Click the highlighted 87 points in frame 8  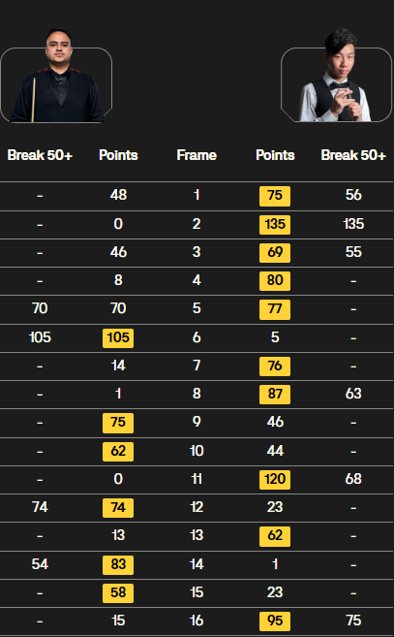pos(275,394)
